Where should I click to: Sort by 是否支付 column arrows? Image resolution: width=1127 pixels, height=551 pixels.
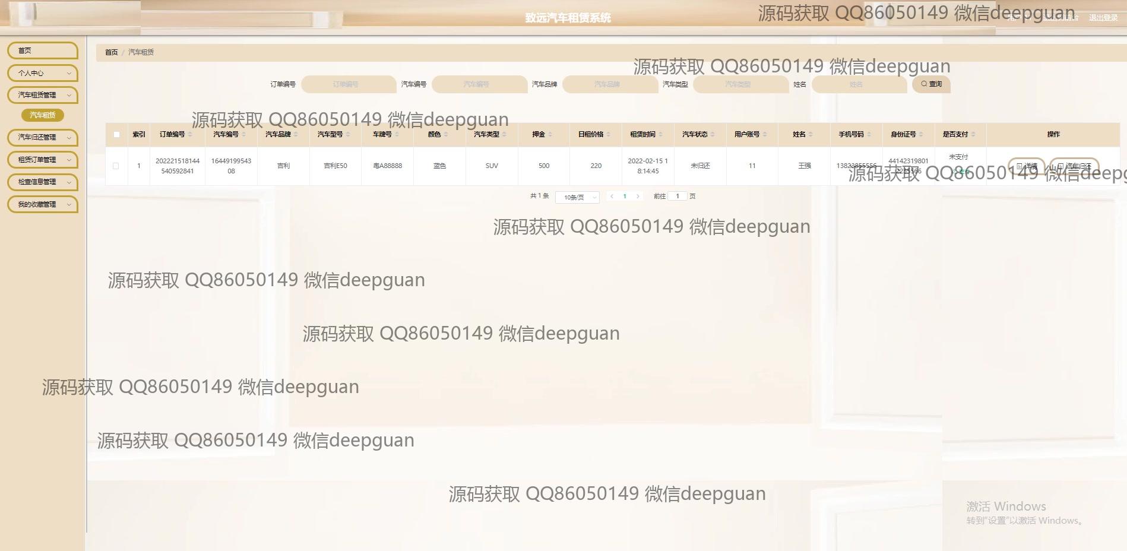click(973, 135)
